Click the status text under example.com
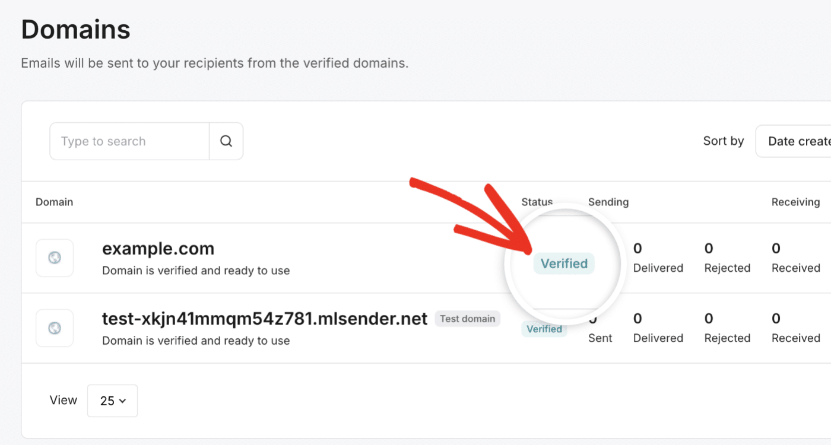Viewport: 831px width, 445px height. pyautogui.click(x=196, y=271)
